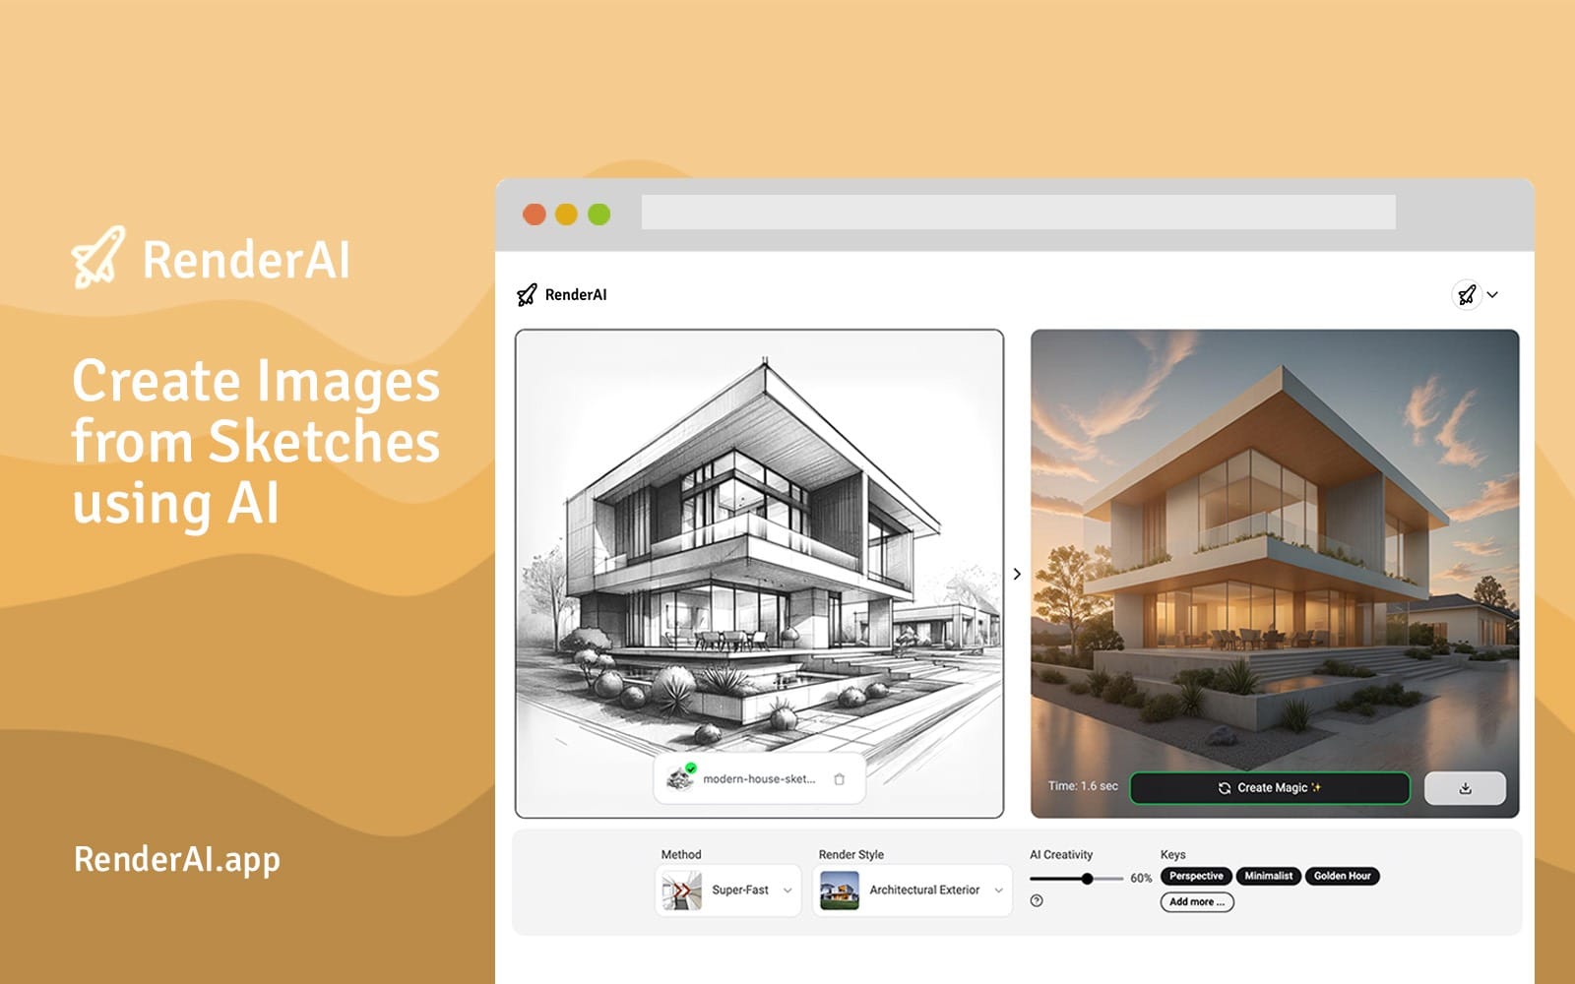
Task: Expand the Method Super-Fast dropdown
Action: 787,890
